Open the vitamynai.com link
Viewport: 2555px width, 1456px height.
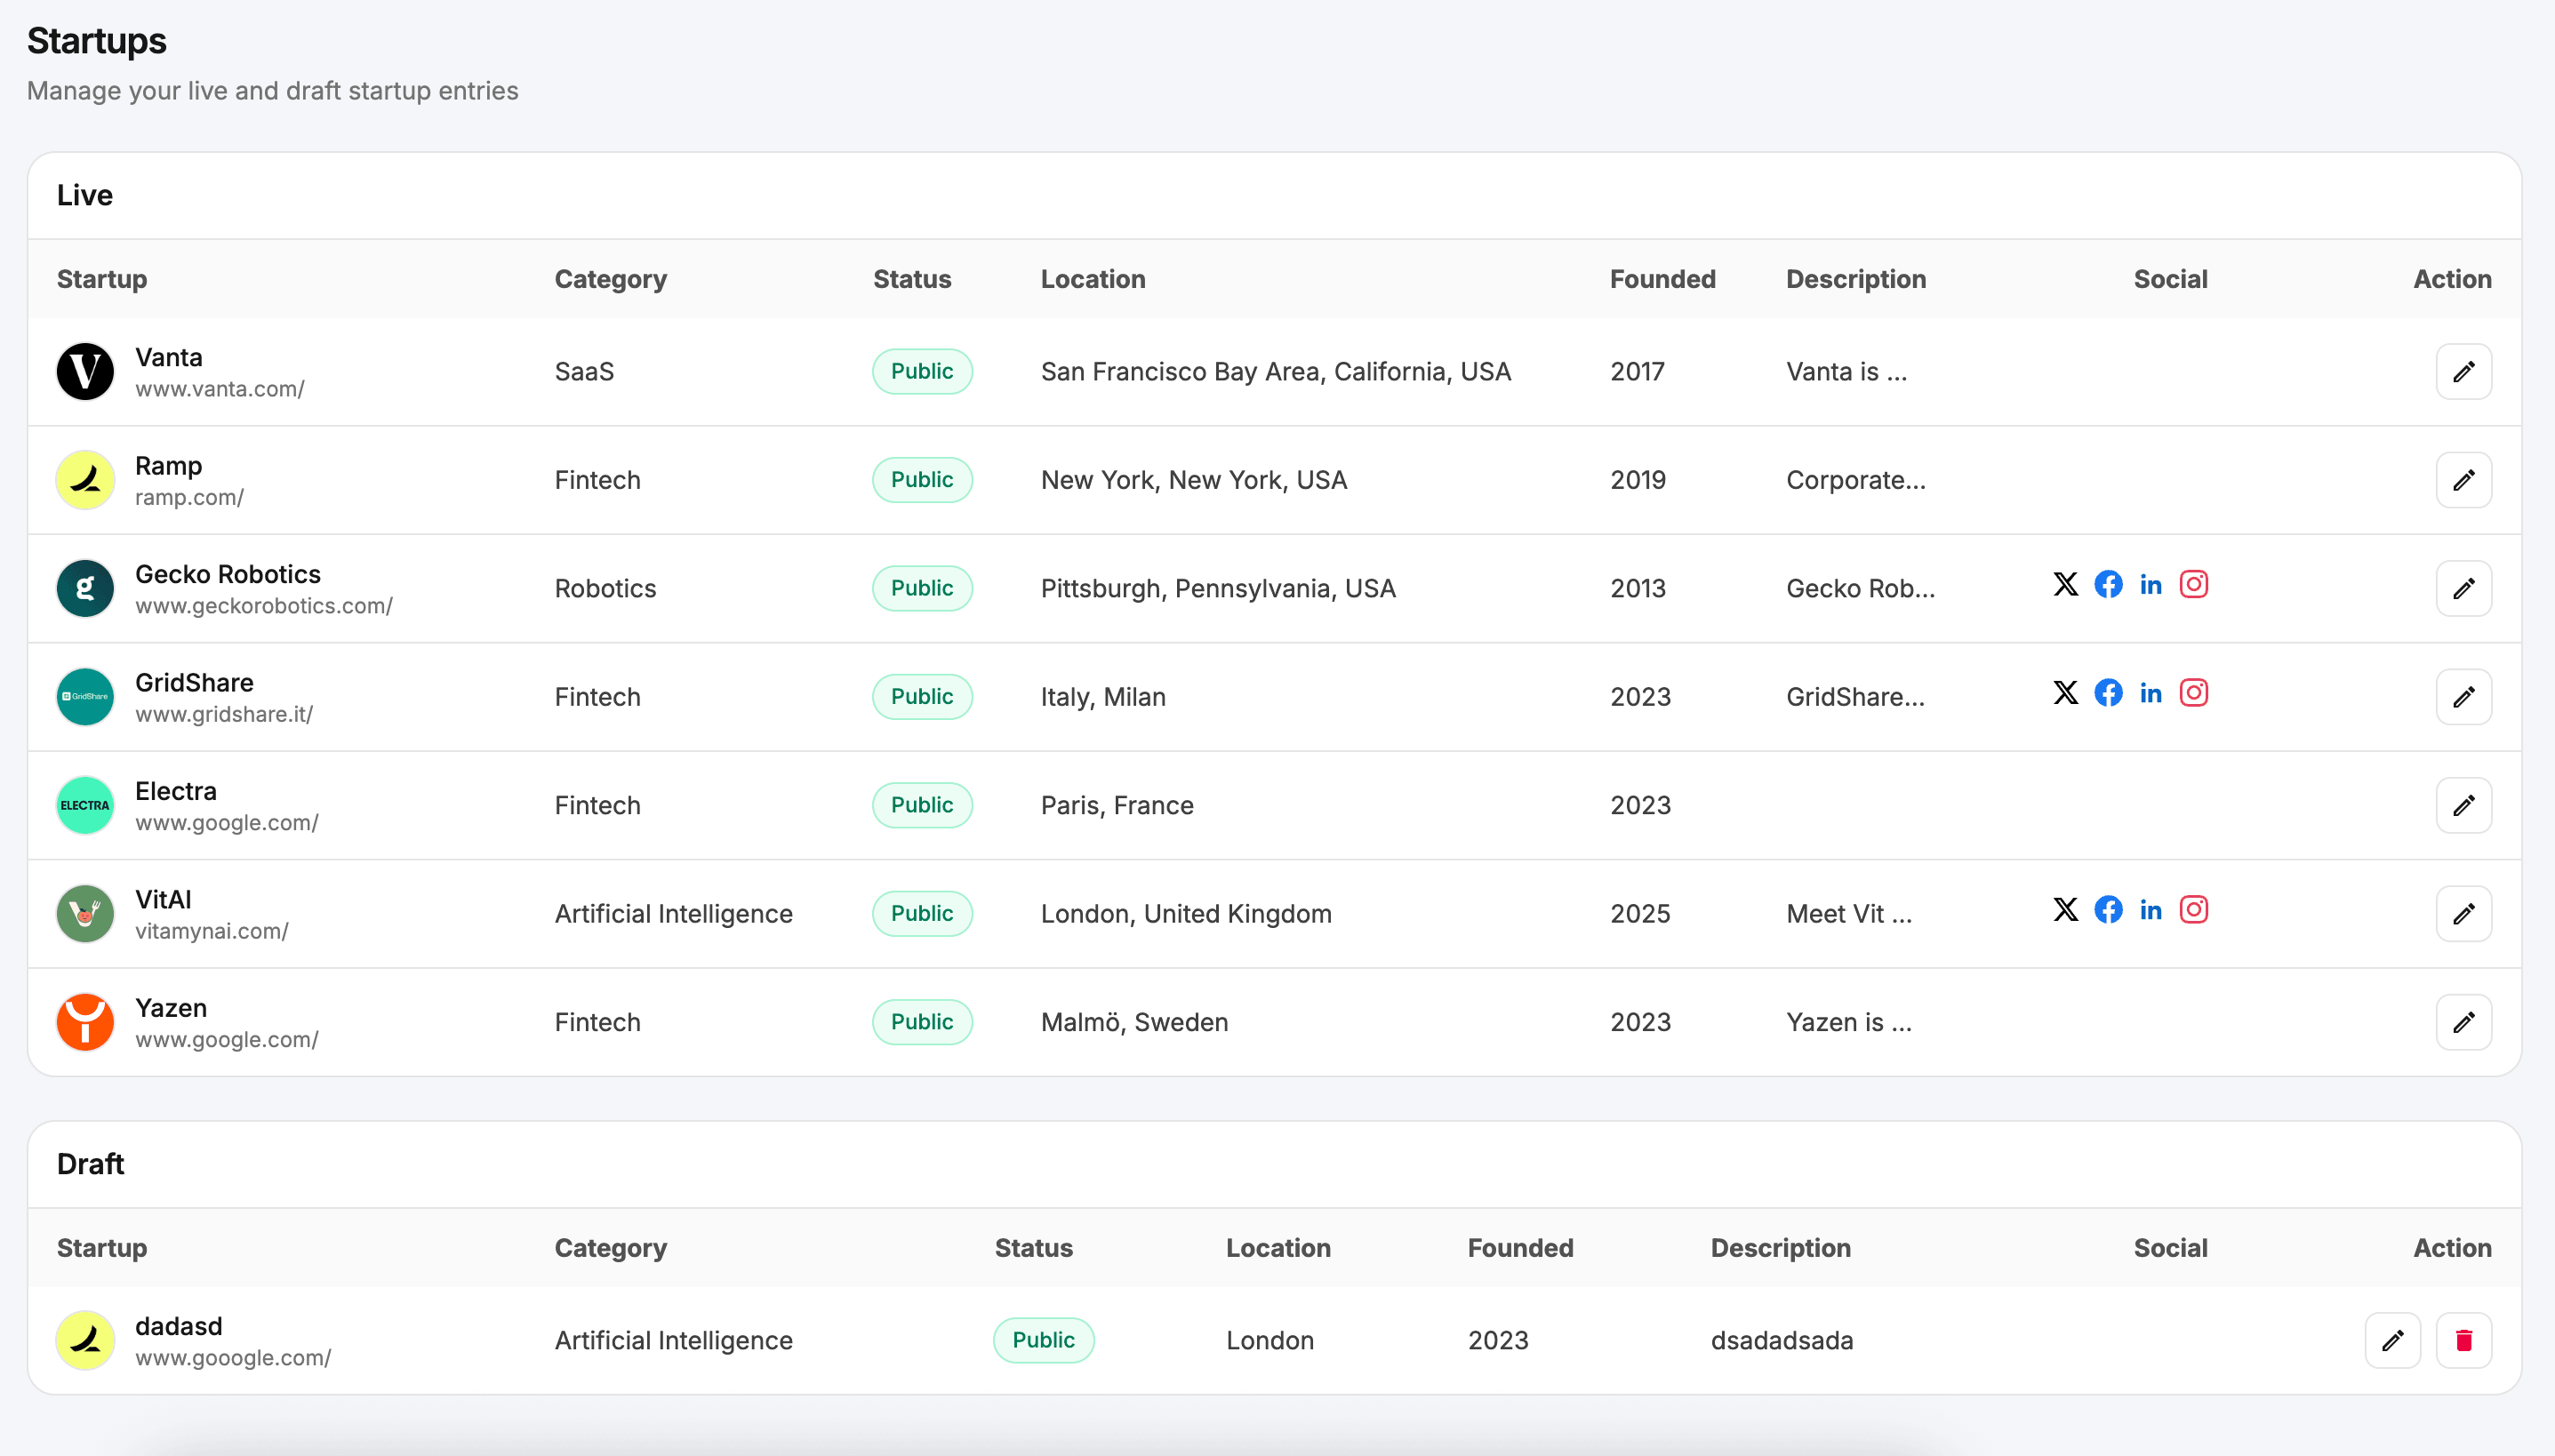pyautogui.click(x=211, y=929)
